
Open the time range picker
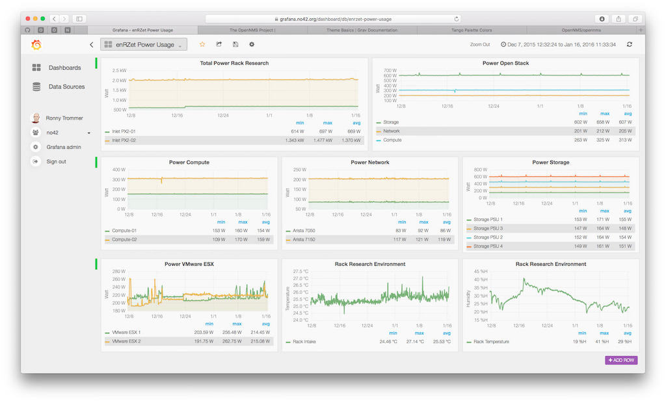pyautogui.click(x=558, y=44)
